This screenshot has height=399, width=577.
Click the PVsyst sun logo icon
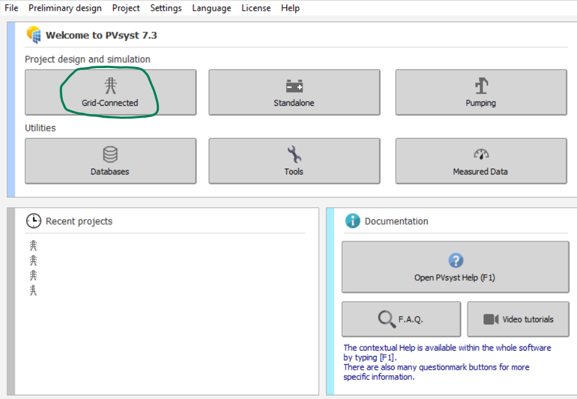[x=34, y=35]
